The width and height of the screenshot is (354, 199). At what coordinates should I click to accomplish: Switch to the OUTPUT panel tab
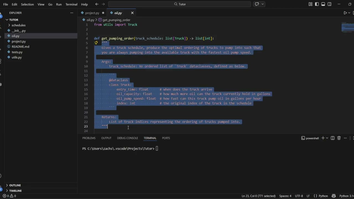[106, 138]
